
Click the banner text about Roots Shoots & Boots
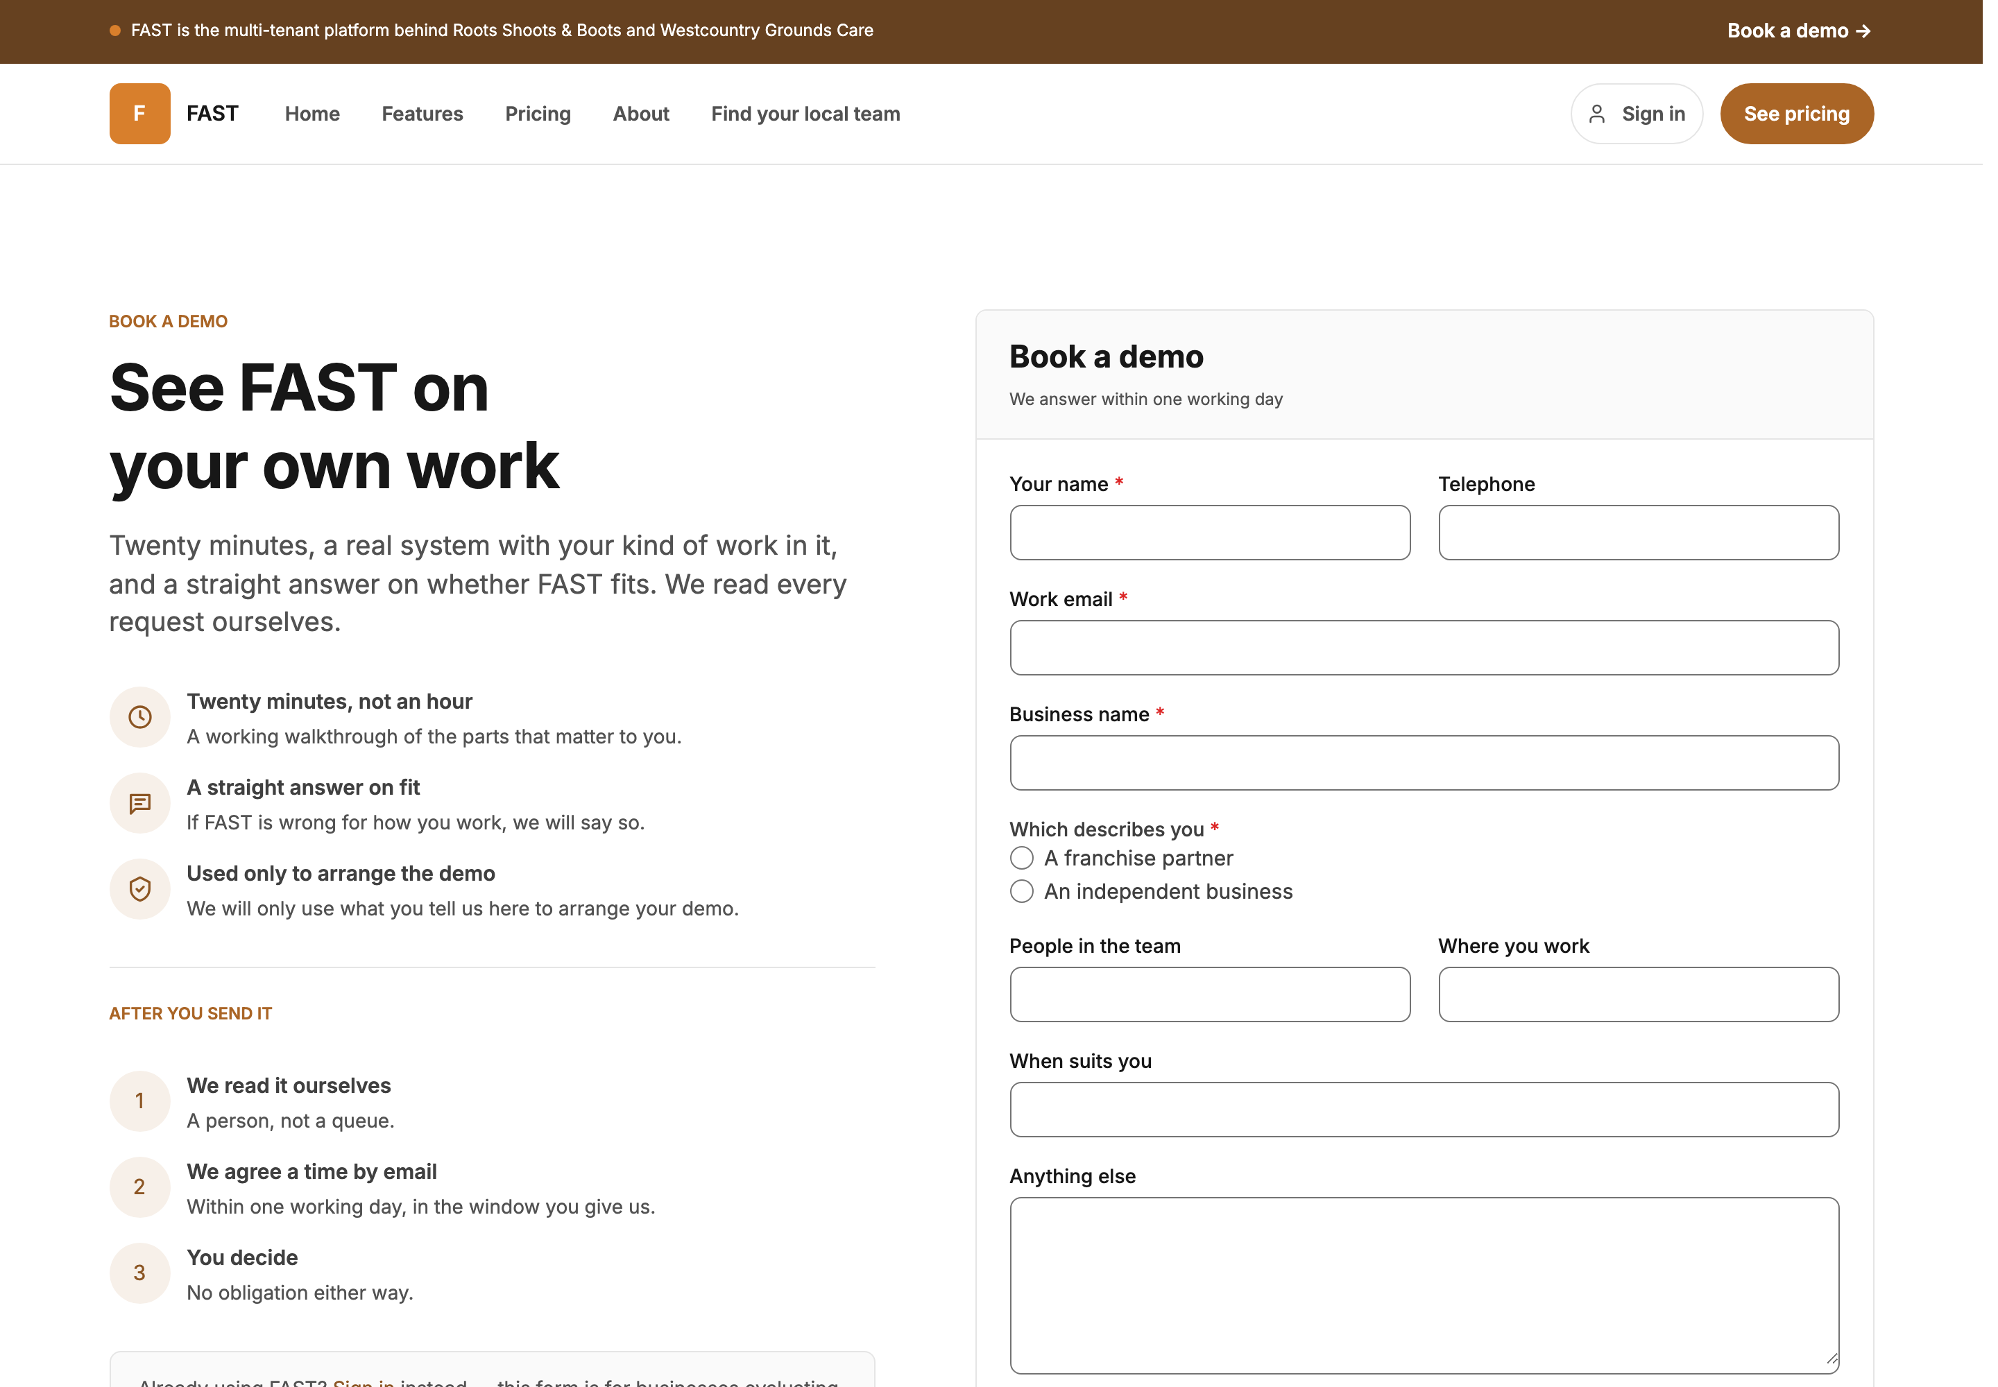pyautogui.click(x=502, y=31)
